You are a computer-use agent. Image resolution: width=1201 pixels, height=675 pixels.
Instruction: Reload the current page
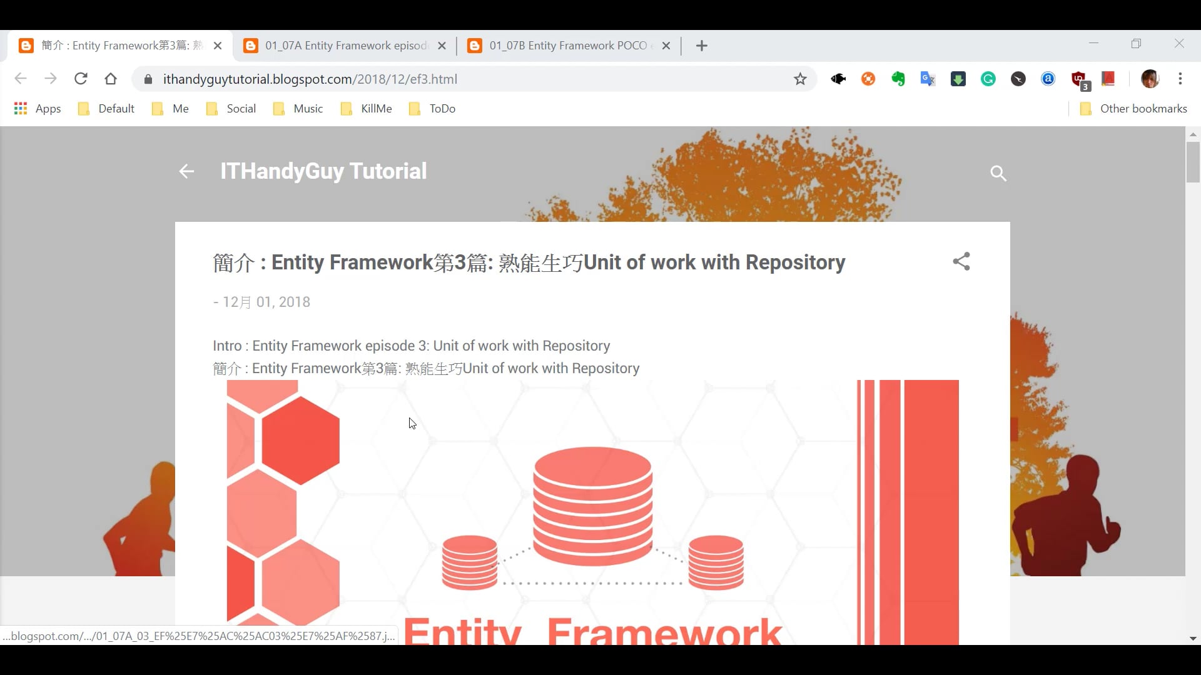click(x=81, y=79)
